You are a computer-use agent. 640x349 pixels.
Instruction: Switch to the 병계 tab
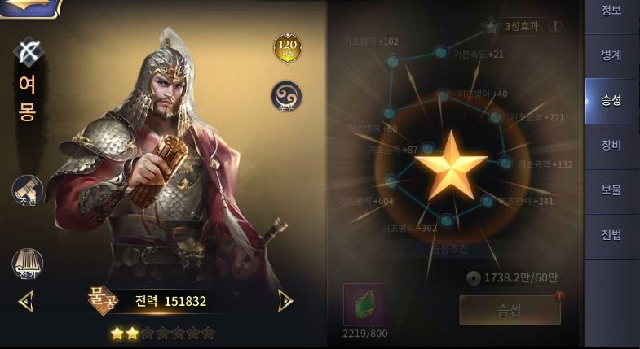[611, 56]
